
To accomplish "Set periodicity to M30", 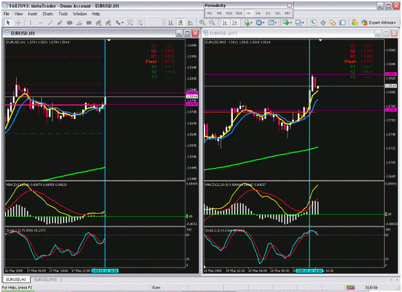I will pyautogui.click(x=239, y=13).
